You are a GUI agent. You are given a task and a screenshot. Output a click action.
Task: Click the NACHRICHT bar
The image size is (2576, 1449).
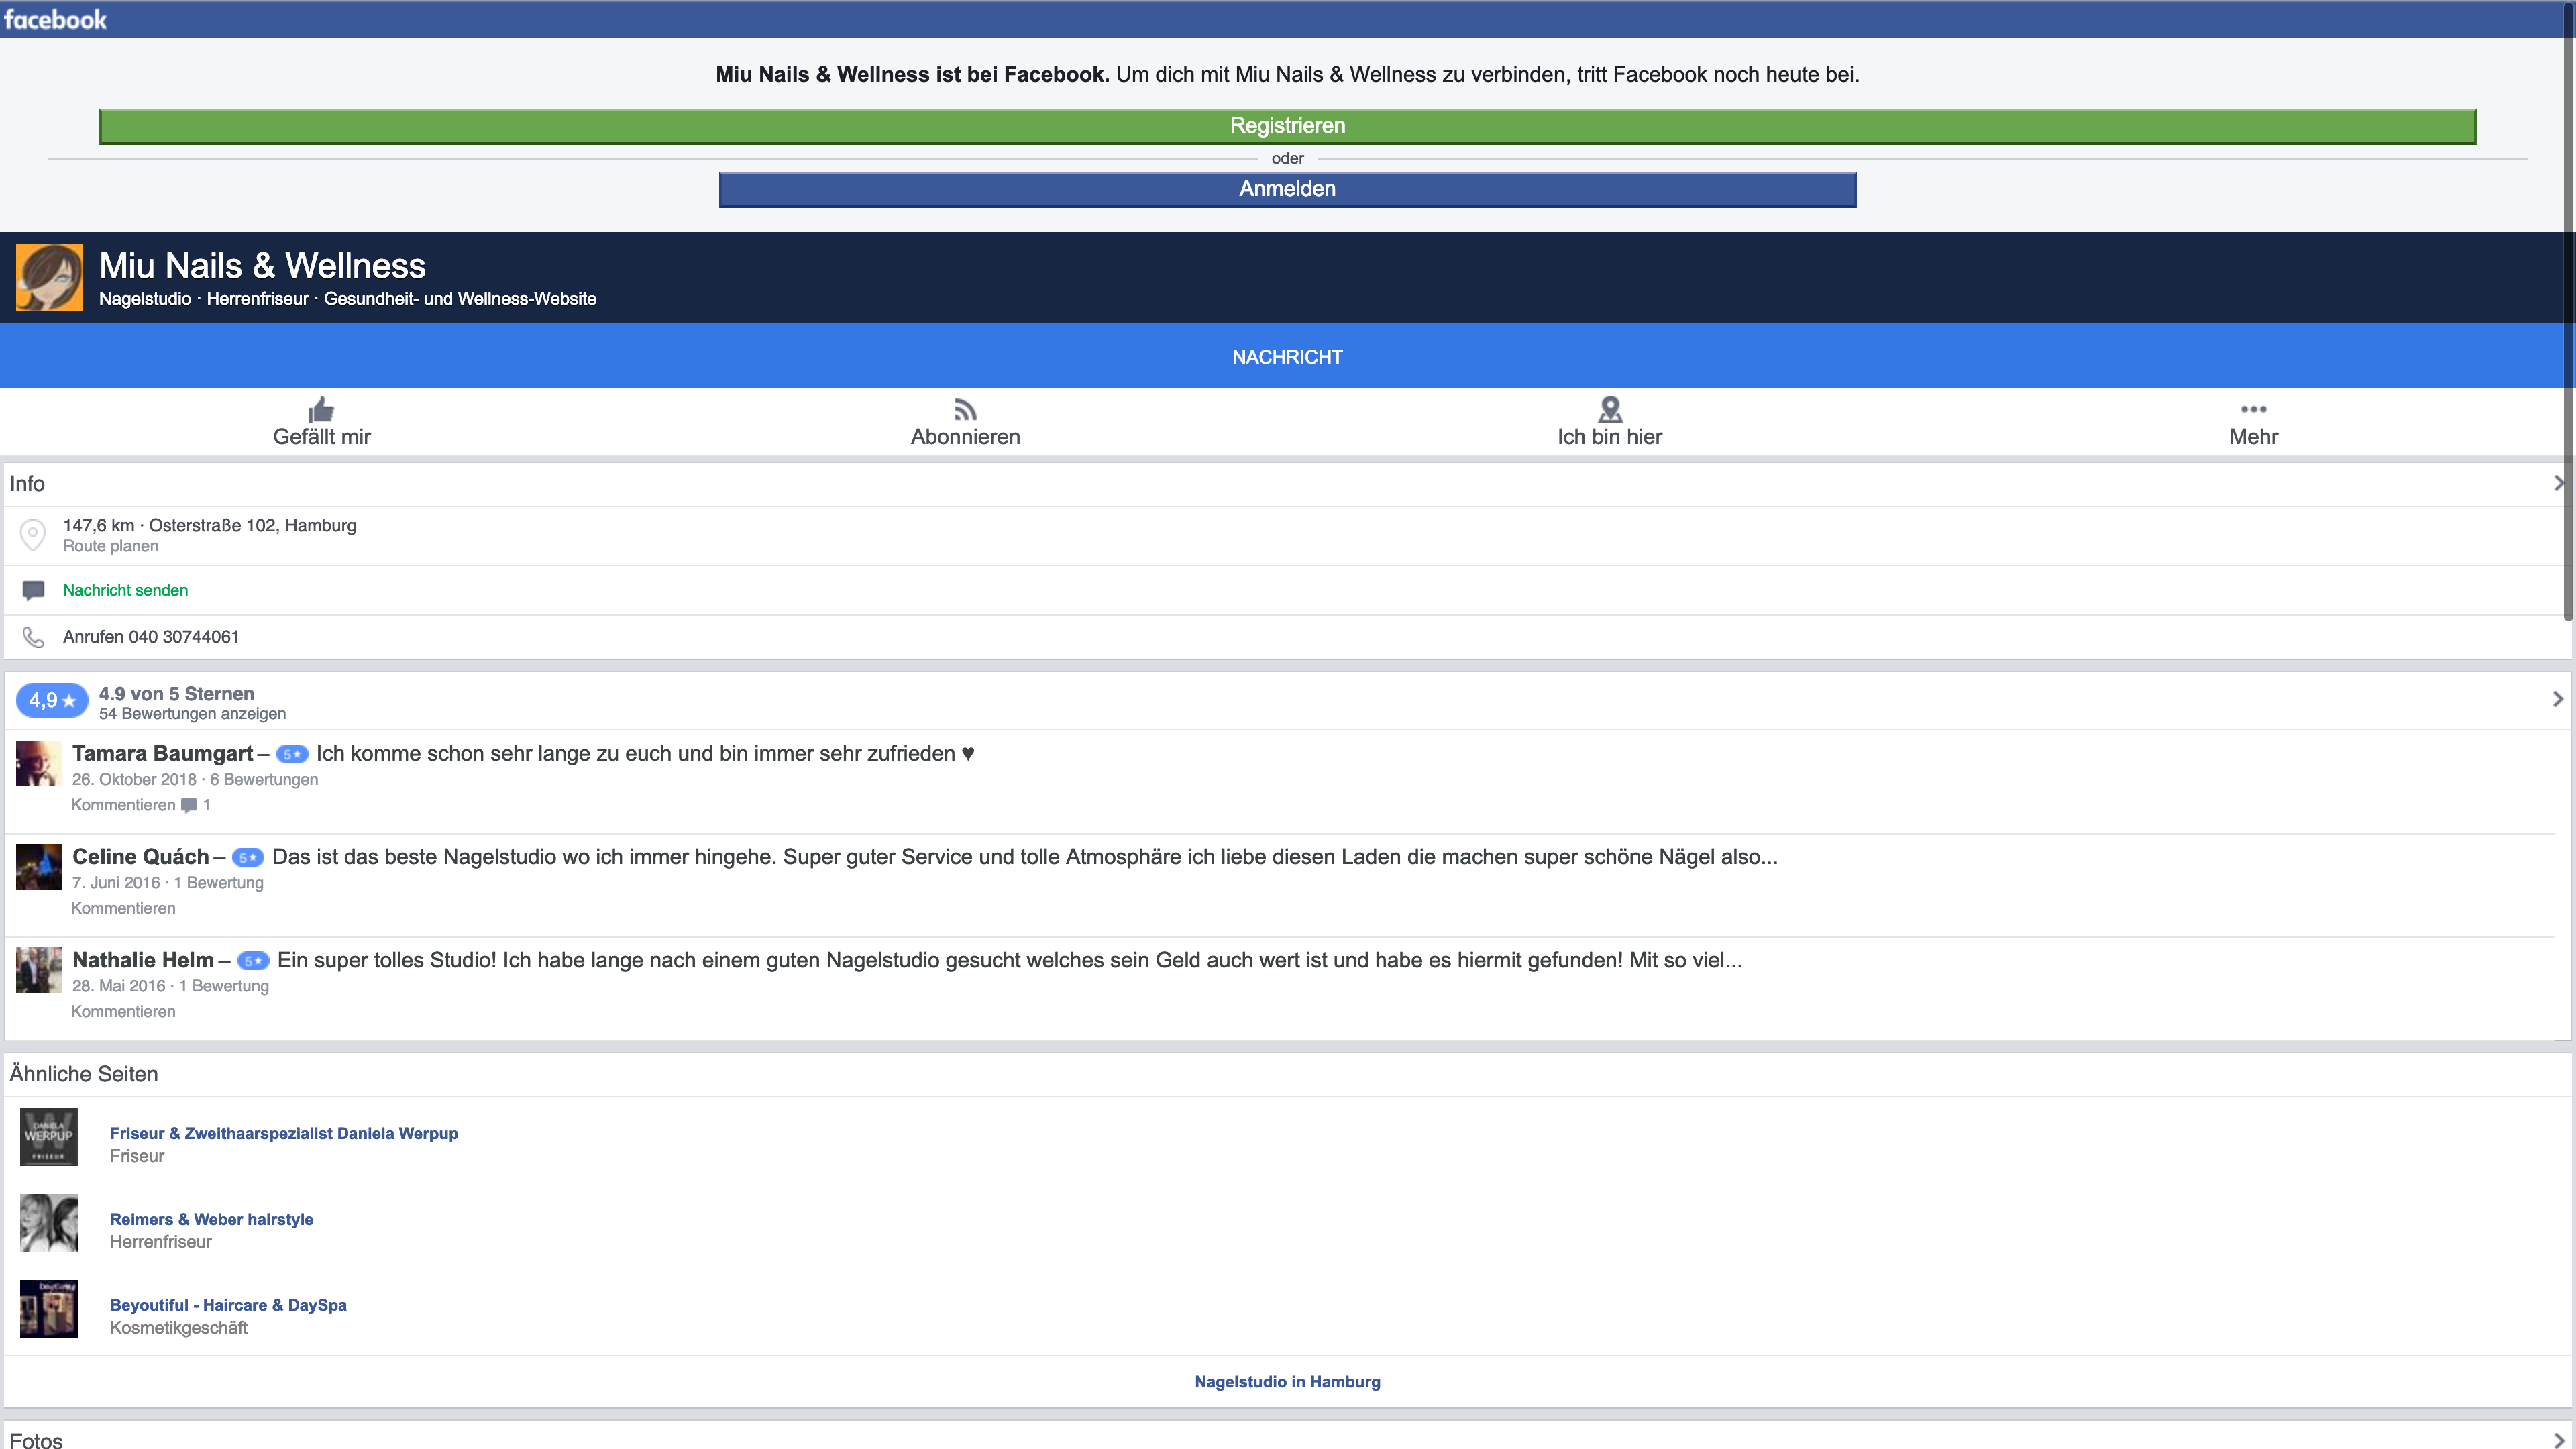[1287, 357]
